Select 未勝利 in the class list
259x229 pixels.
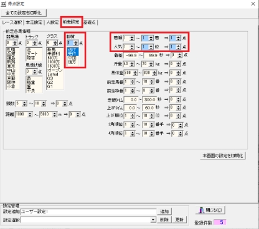click(x=54, y=54)
